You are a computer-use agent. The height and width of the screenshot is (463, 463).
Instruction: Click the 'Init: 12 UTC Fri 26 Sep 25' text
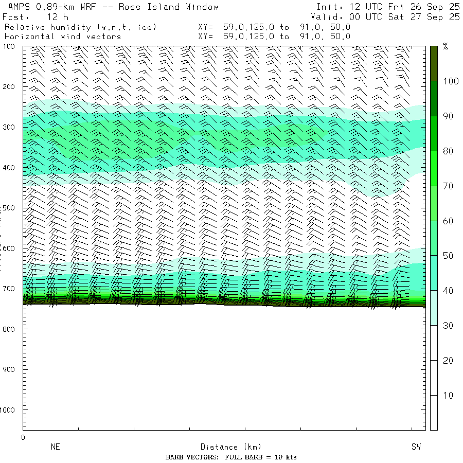388,7
